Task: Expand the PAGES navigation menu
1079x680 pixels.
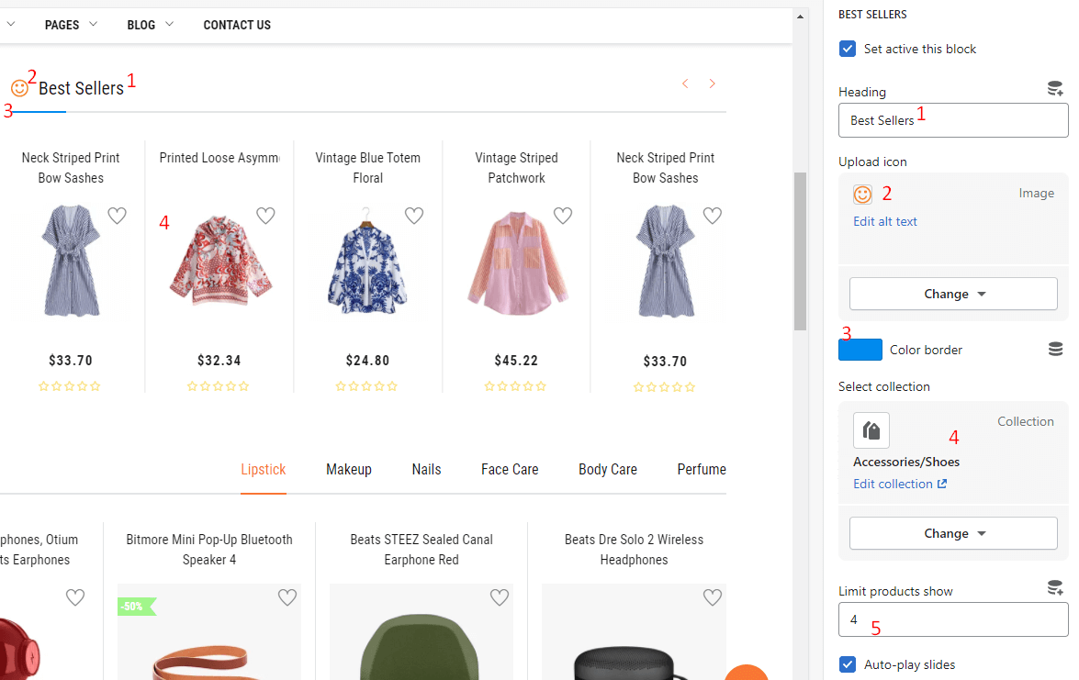Action: tap(71, 25)
